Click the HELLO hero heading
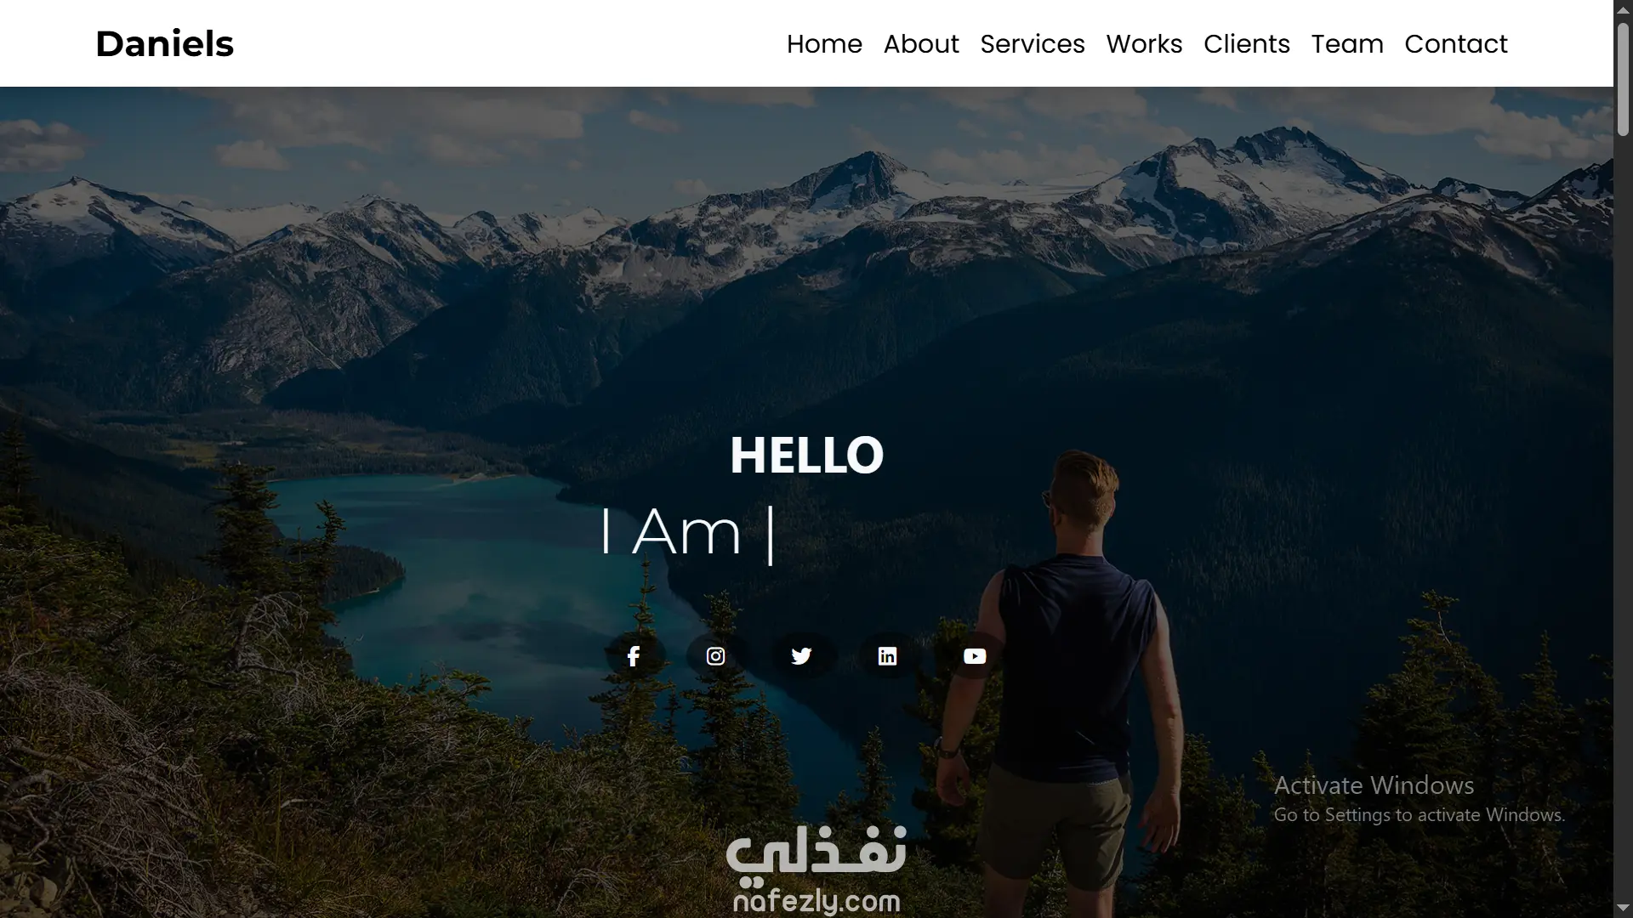The height and width of the screenshot is (918, 1633). point(806,455)
